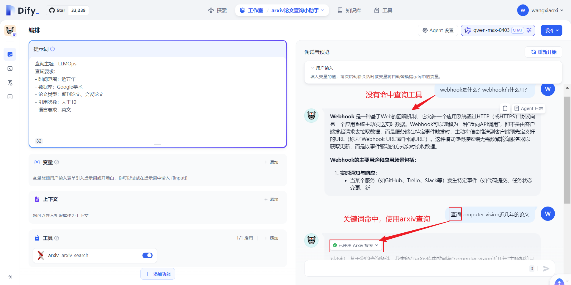The height and width of the screenshot is (285, 571).
Task: Click support avatar in bottom right corner
Action: (559, 282)
